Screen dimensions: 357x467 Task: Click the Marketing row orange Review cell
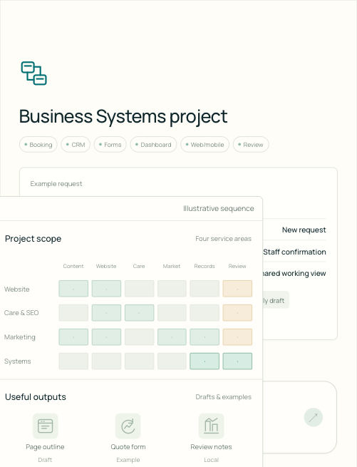point(237,337)
